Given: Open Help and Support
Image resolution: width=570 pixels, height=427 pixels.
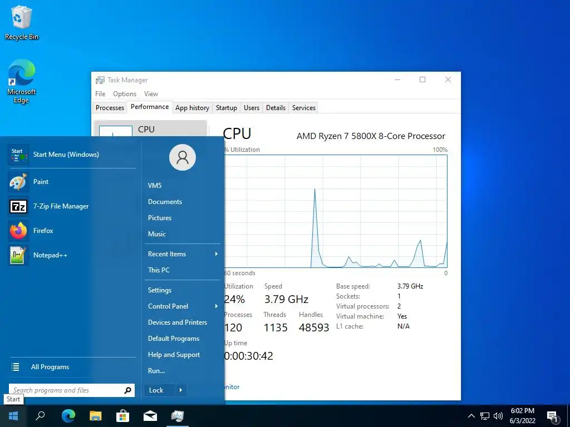Looking at the screenshot, I should (x=174, y=355).
